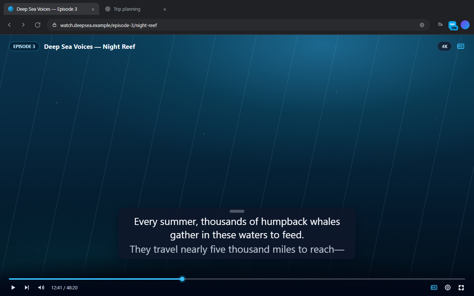Open the browser extensions puzzle icon
The image size is (474, 296).
[440, 25]
